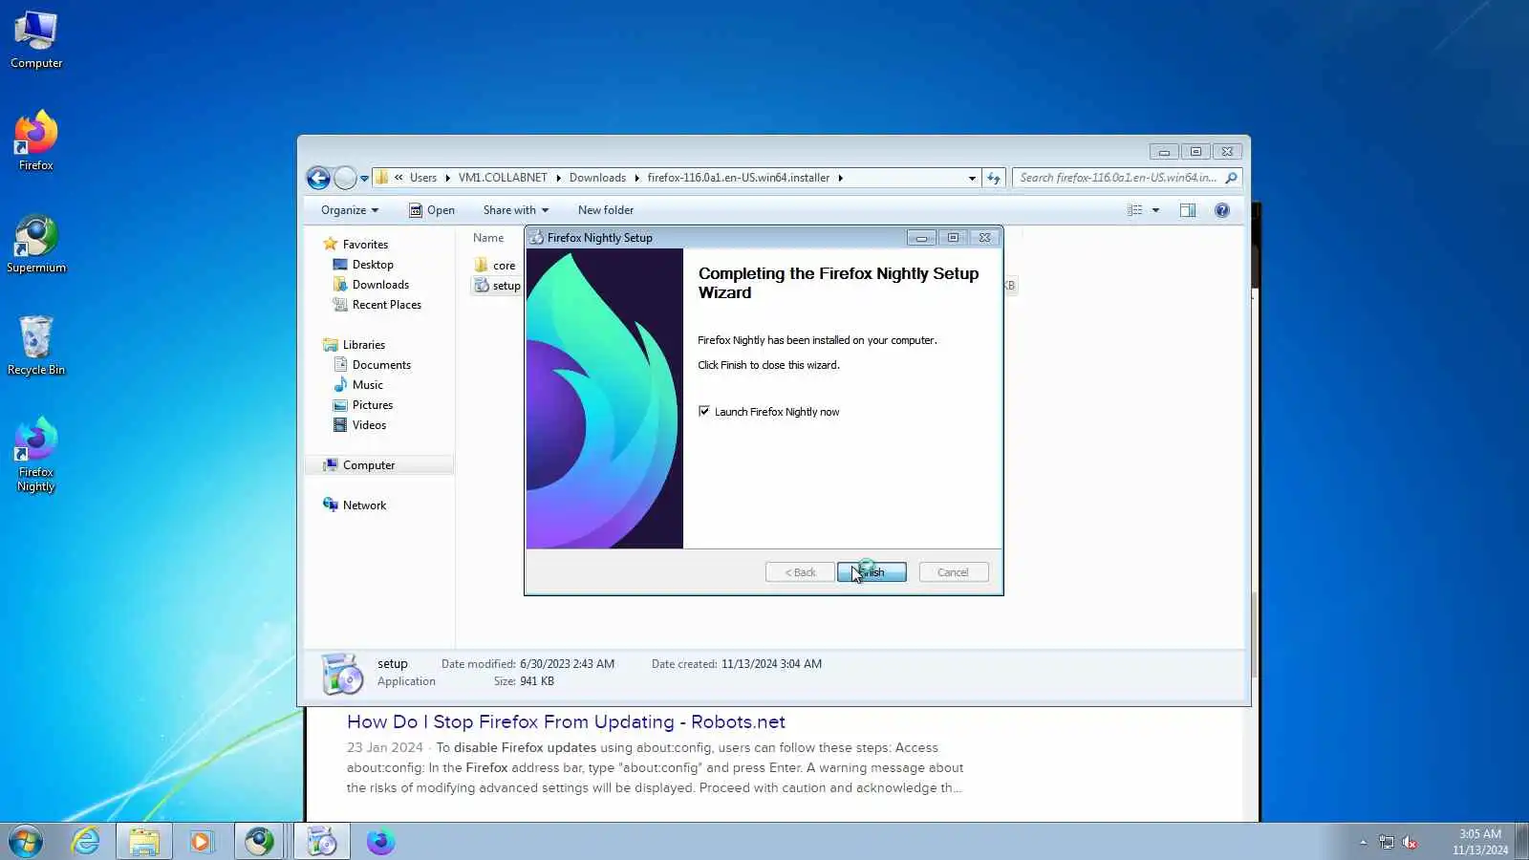Show hidden tray icons arrow
The height and width of the screenshot is (860, 1529).
pos(1363,842)
